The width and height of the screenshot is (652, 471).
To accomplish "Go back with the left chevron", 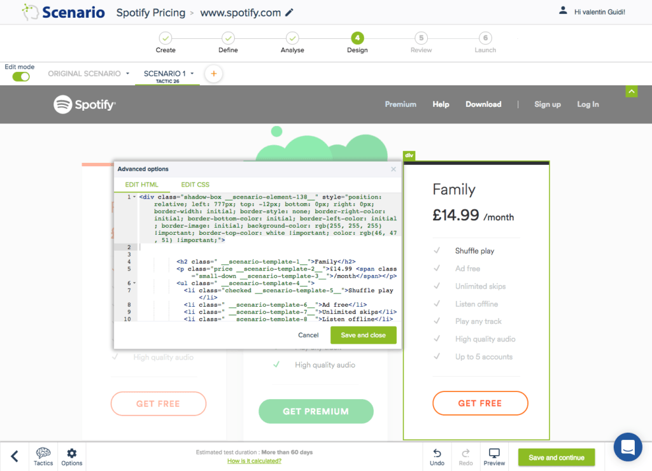I will pyautogui.click(x=15, y=456).
